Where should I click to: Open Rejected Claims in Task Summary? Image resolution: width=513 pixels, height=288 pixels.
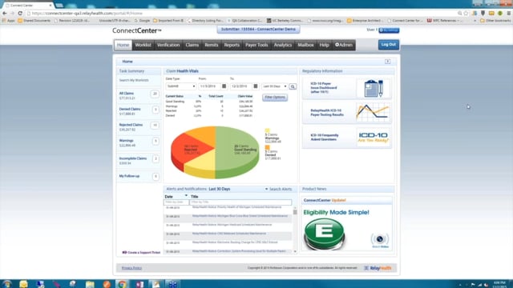[x=131, y=125]
